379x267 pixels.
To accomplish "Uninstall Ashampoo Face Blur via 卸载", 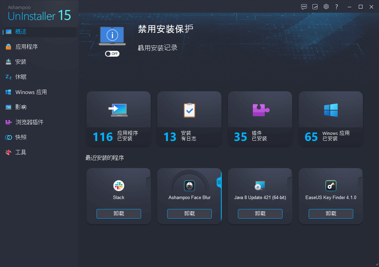I will pyautogui.click(x=189, y=213).
